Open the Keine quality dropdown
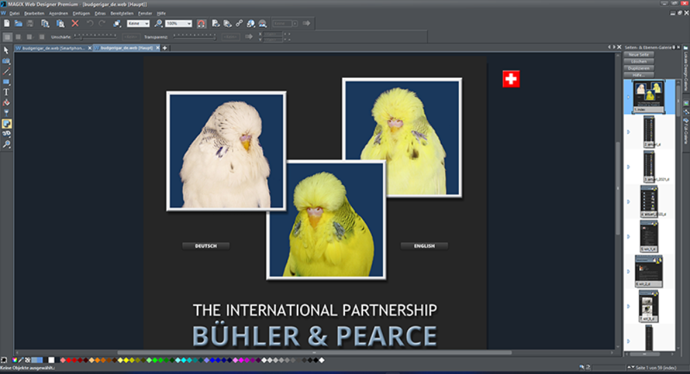Screen dimensions: 690x374 (x=138, y=23)
